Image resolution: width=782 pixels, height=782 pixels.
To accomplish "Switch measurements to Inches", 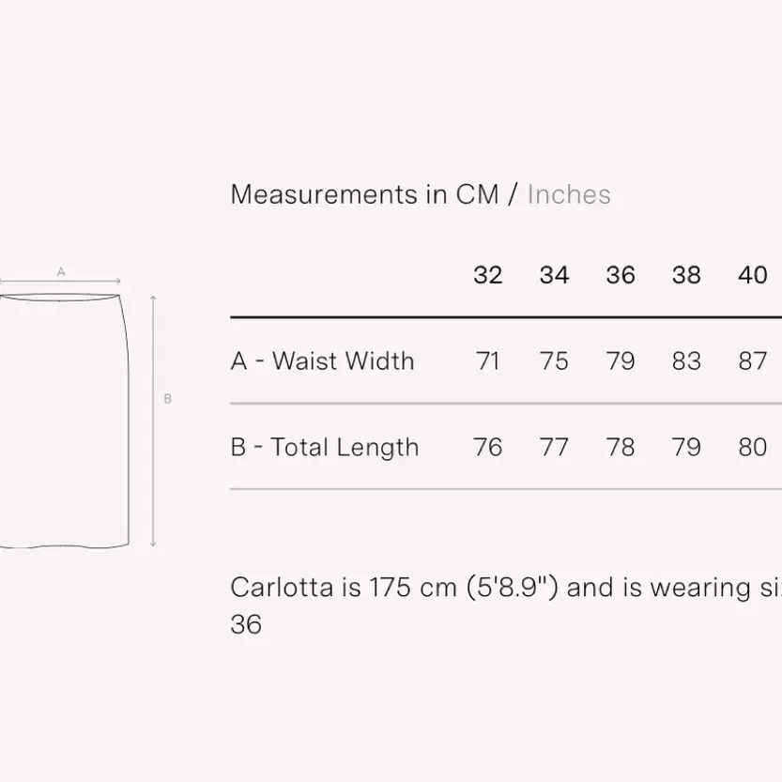I will click(569, 194).
